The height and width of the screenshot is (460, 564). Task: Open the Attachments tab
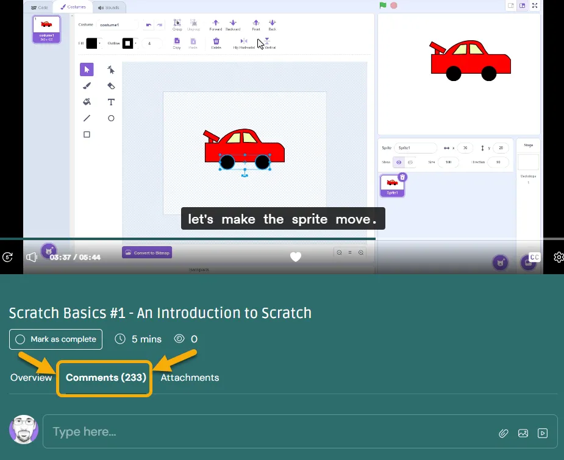tap(190, 378)
